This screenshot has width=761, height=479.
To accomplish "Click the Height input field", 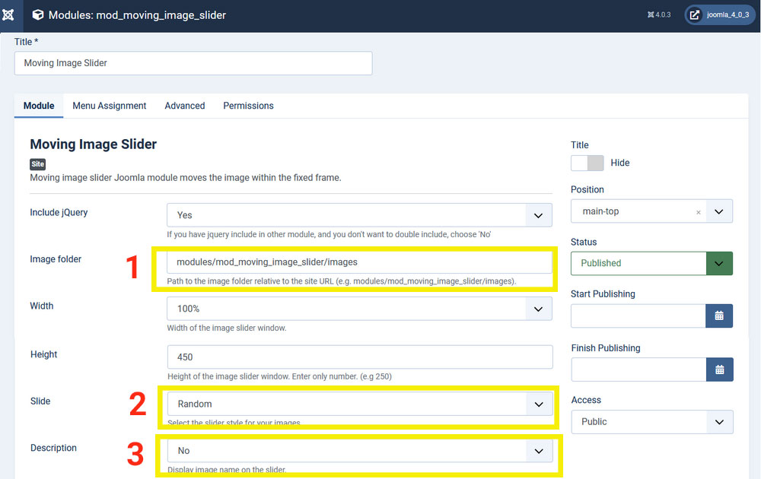I will (359, 357).
